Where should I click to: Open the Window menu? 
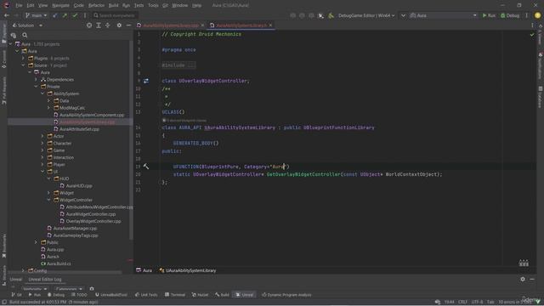point(179,5)
